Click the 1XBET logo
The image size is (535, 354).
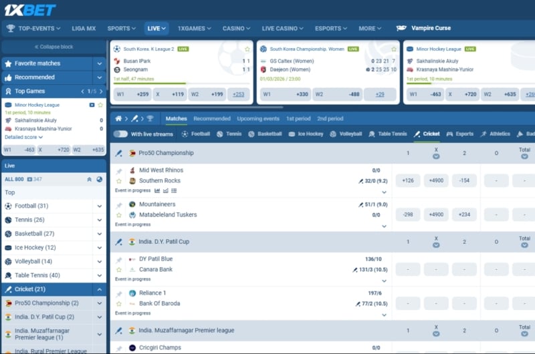coord(30,10)
